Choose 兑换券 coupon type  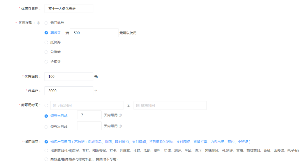[46, 52]
